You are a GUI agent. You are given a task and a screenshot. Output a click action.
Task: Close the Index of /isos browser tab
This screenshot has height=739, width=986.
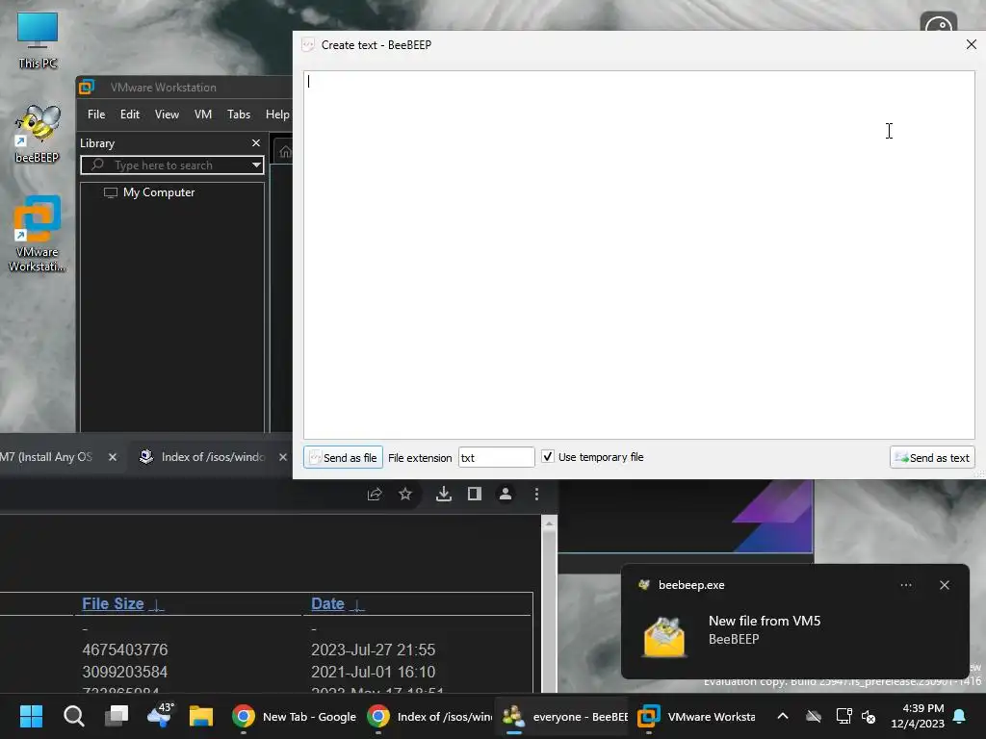pyautogui.click(x=283, y=457)
